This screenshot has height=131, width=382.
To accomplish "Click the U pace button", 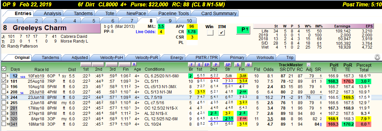I will (249, 65).
